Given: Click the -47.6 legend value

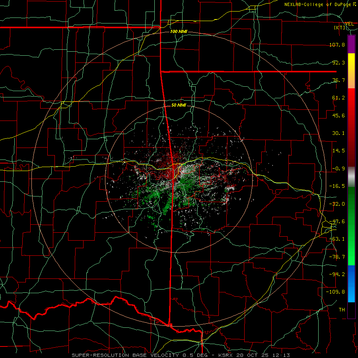Looking at the screenshot, I should point(337,222).
